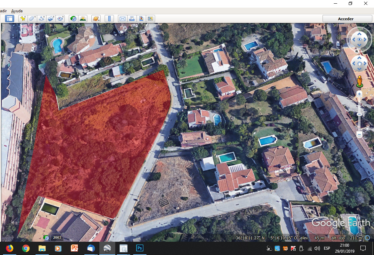Screen dimensions: 374x255
Task: Look right with the eye joystick arrow
Action: point(365,40)
